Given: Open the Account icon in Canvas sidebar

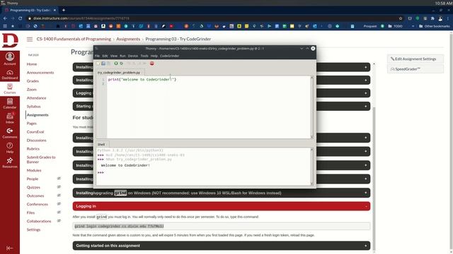Looking at the screenshot, I should click(x=10, y=59).
